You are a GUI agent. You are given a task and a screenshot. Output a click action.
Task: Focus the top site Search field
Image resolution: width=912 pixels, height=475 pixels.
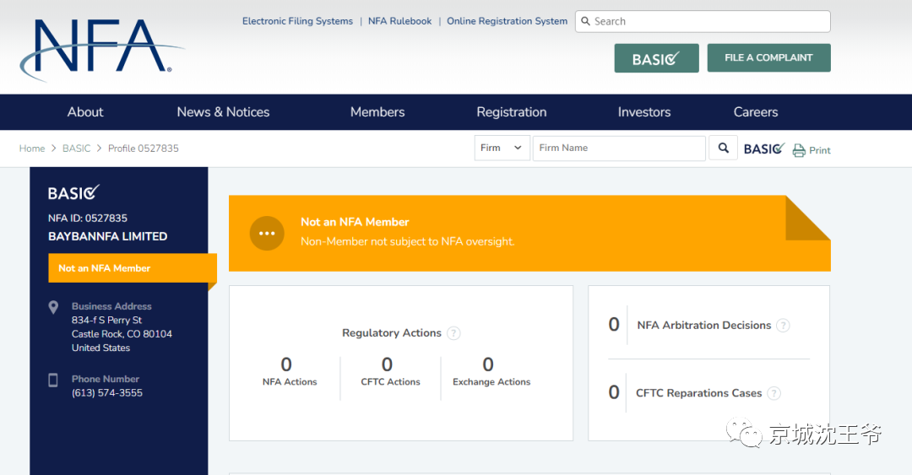pos(703,21)
